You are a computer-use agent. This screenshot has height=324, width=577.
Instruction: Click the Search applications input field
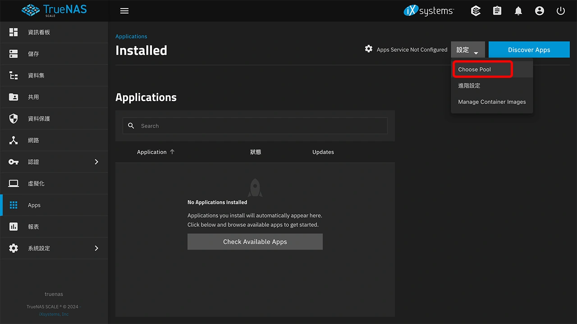pos(261,126)
